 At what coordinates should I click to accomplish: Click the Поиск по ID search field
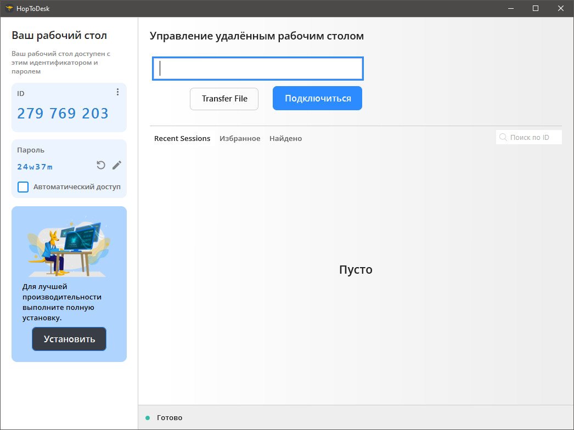click(529, 137)
